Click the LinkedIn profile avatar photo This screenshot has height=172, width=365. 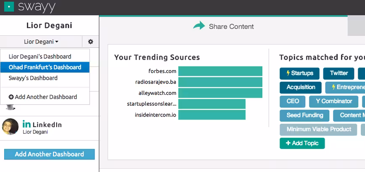pyautogui.click(x=10, y=127)
